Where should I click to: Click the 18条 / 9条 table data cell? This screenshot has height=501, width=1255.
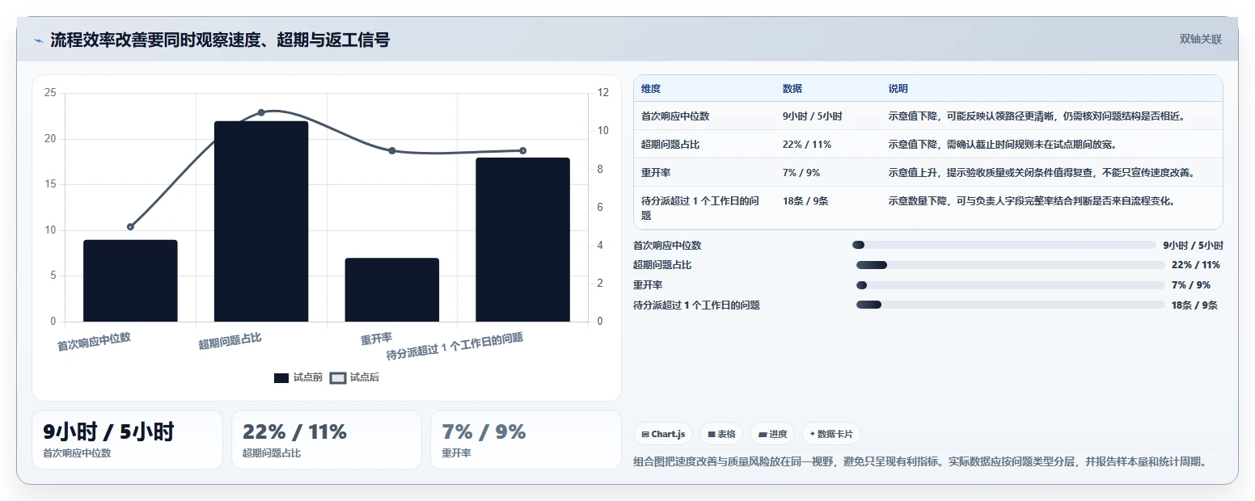[x=805, y=201]
